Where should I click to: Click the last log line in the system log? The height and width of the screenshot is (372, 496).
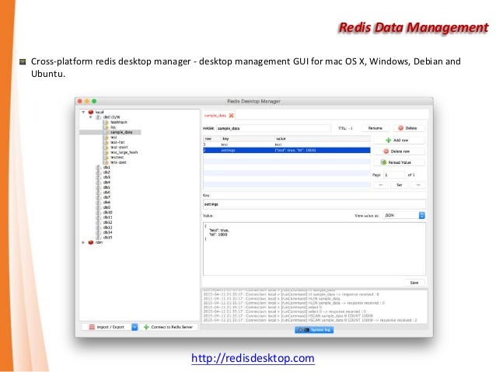point(310,320)
